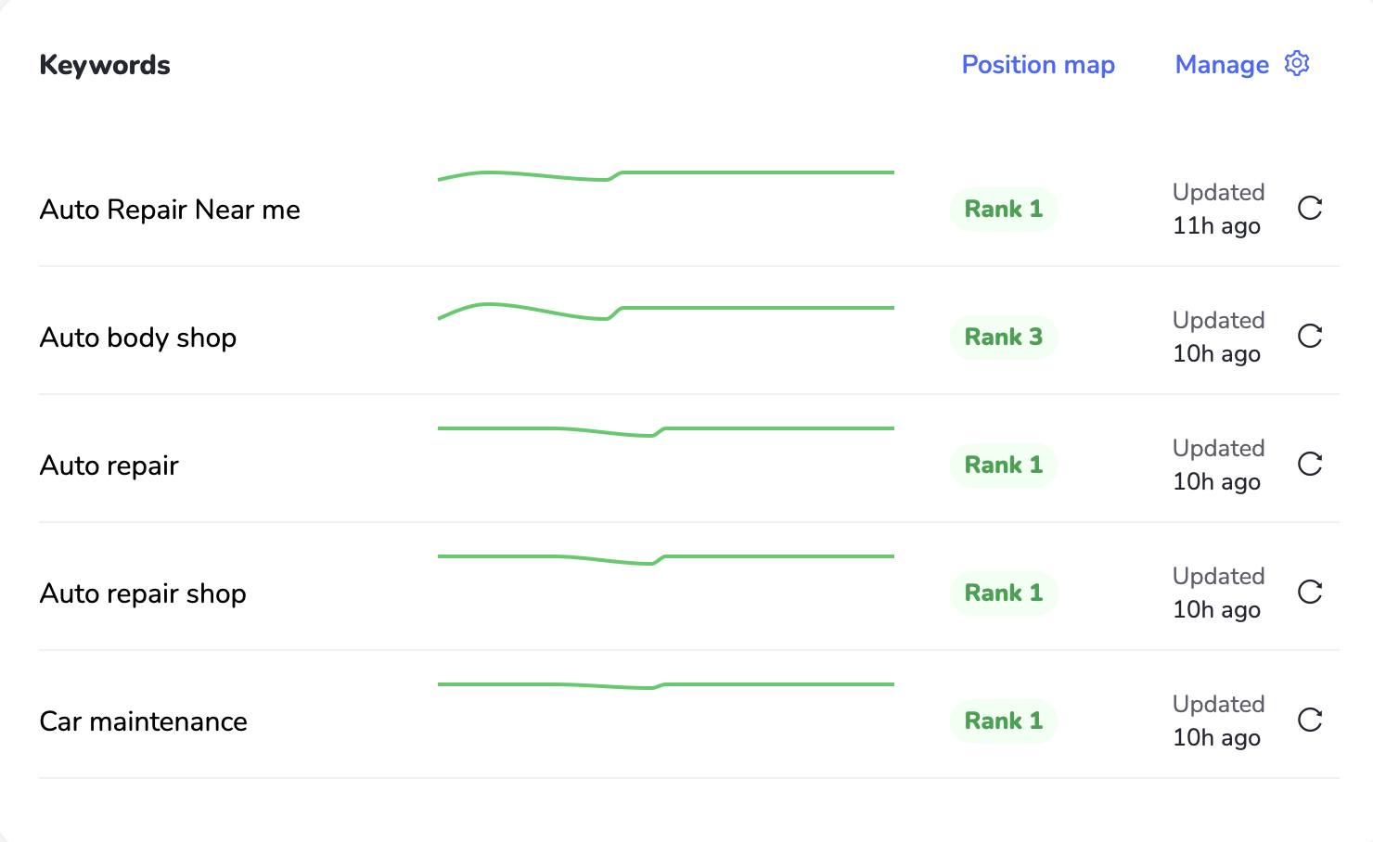Open the Manage keywords link

pos(1222,65)
